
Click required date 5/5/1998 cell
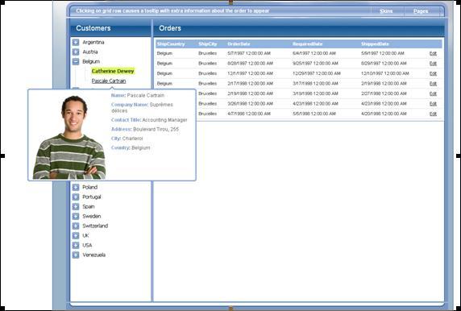pos(314,114)
